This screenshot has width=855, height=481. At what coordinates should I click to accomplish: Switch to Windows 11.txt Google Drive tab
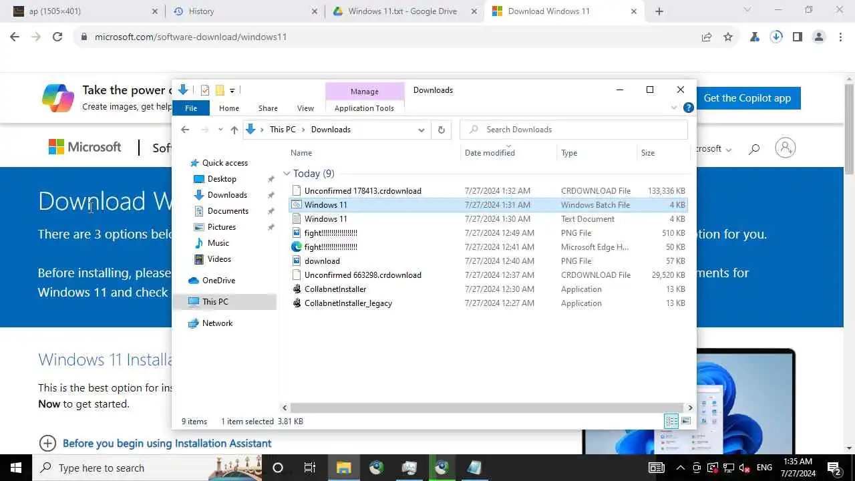(x=405, y=11)
